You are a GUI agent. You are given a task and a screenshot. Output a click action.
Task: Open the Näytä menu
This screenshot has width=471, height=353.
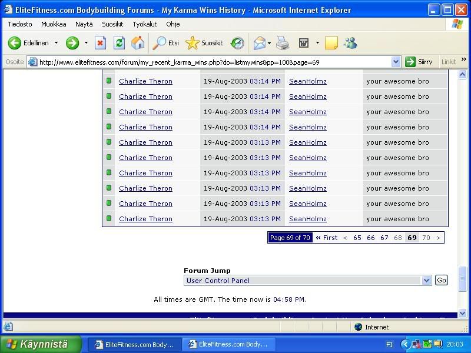[x=84, y=24]
